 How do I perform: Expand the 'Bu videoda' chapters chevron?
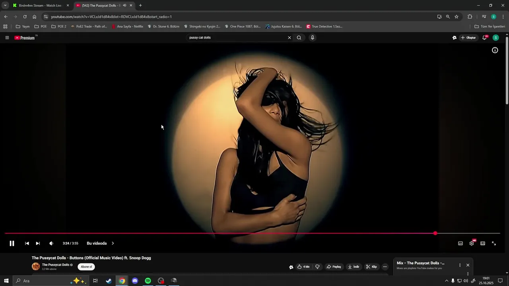(113, 243)
